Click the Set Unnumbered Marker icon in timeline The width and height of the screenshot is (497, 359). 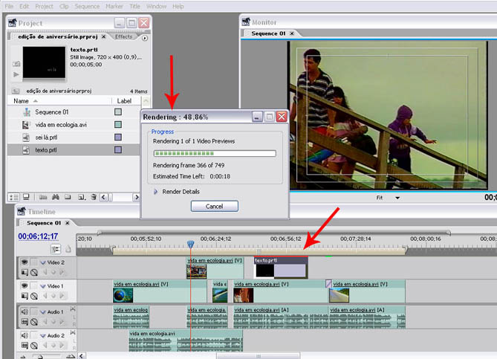point(68,249)
